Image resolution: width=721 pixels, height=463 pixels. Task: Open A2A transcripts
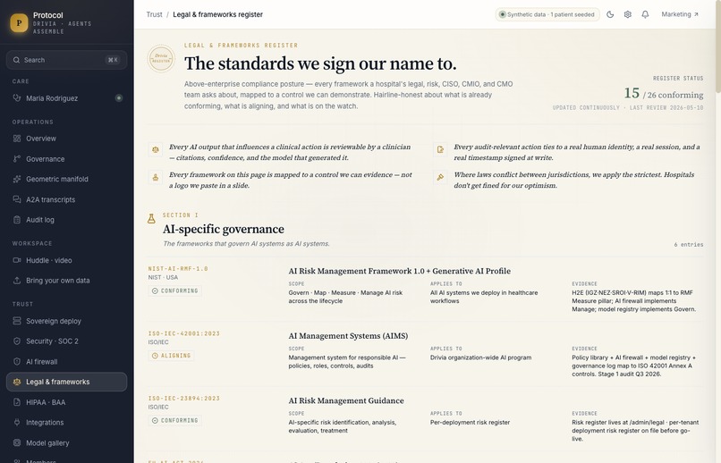tap(67, 199)
